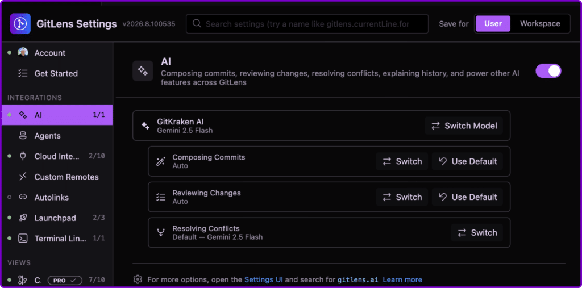Open Custom Remotes section
Viewport: 582px width, 288px height.
click(57, 177)
